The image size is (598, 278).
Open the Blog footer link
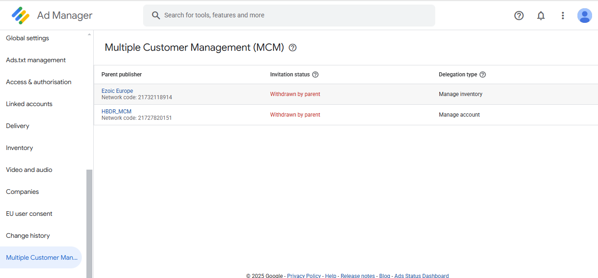(384, 276)
